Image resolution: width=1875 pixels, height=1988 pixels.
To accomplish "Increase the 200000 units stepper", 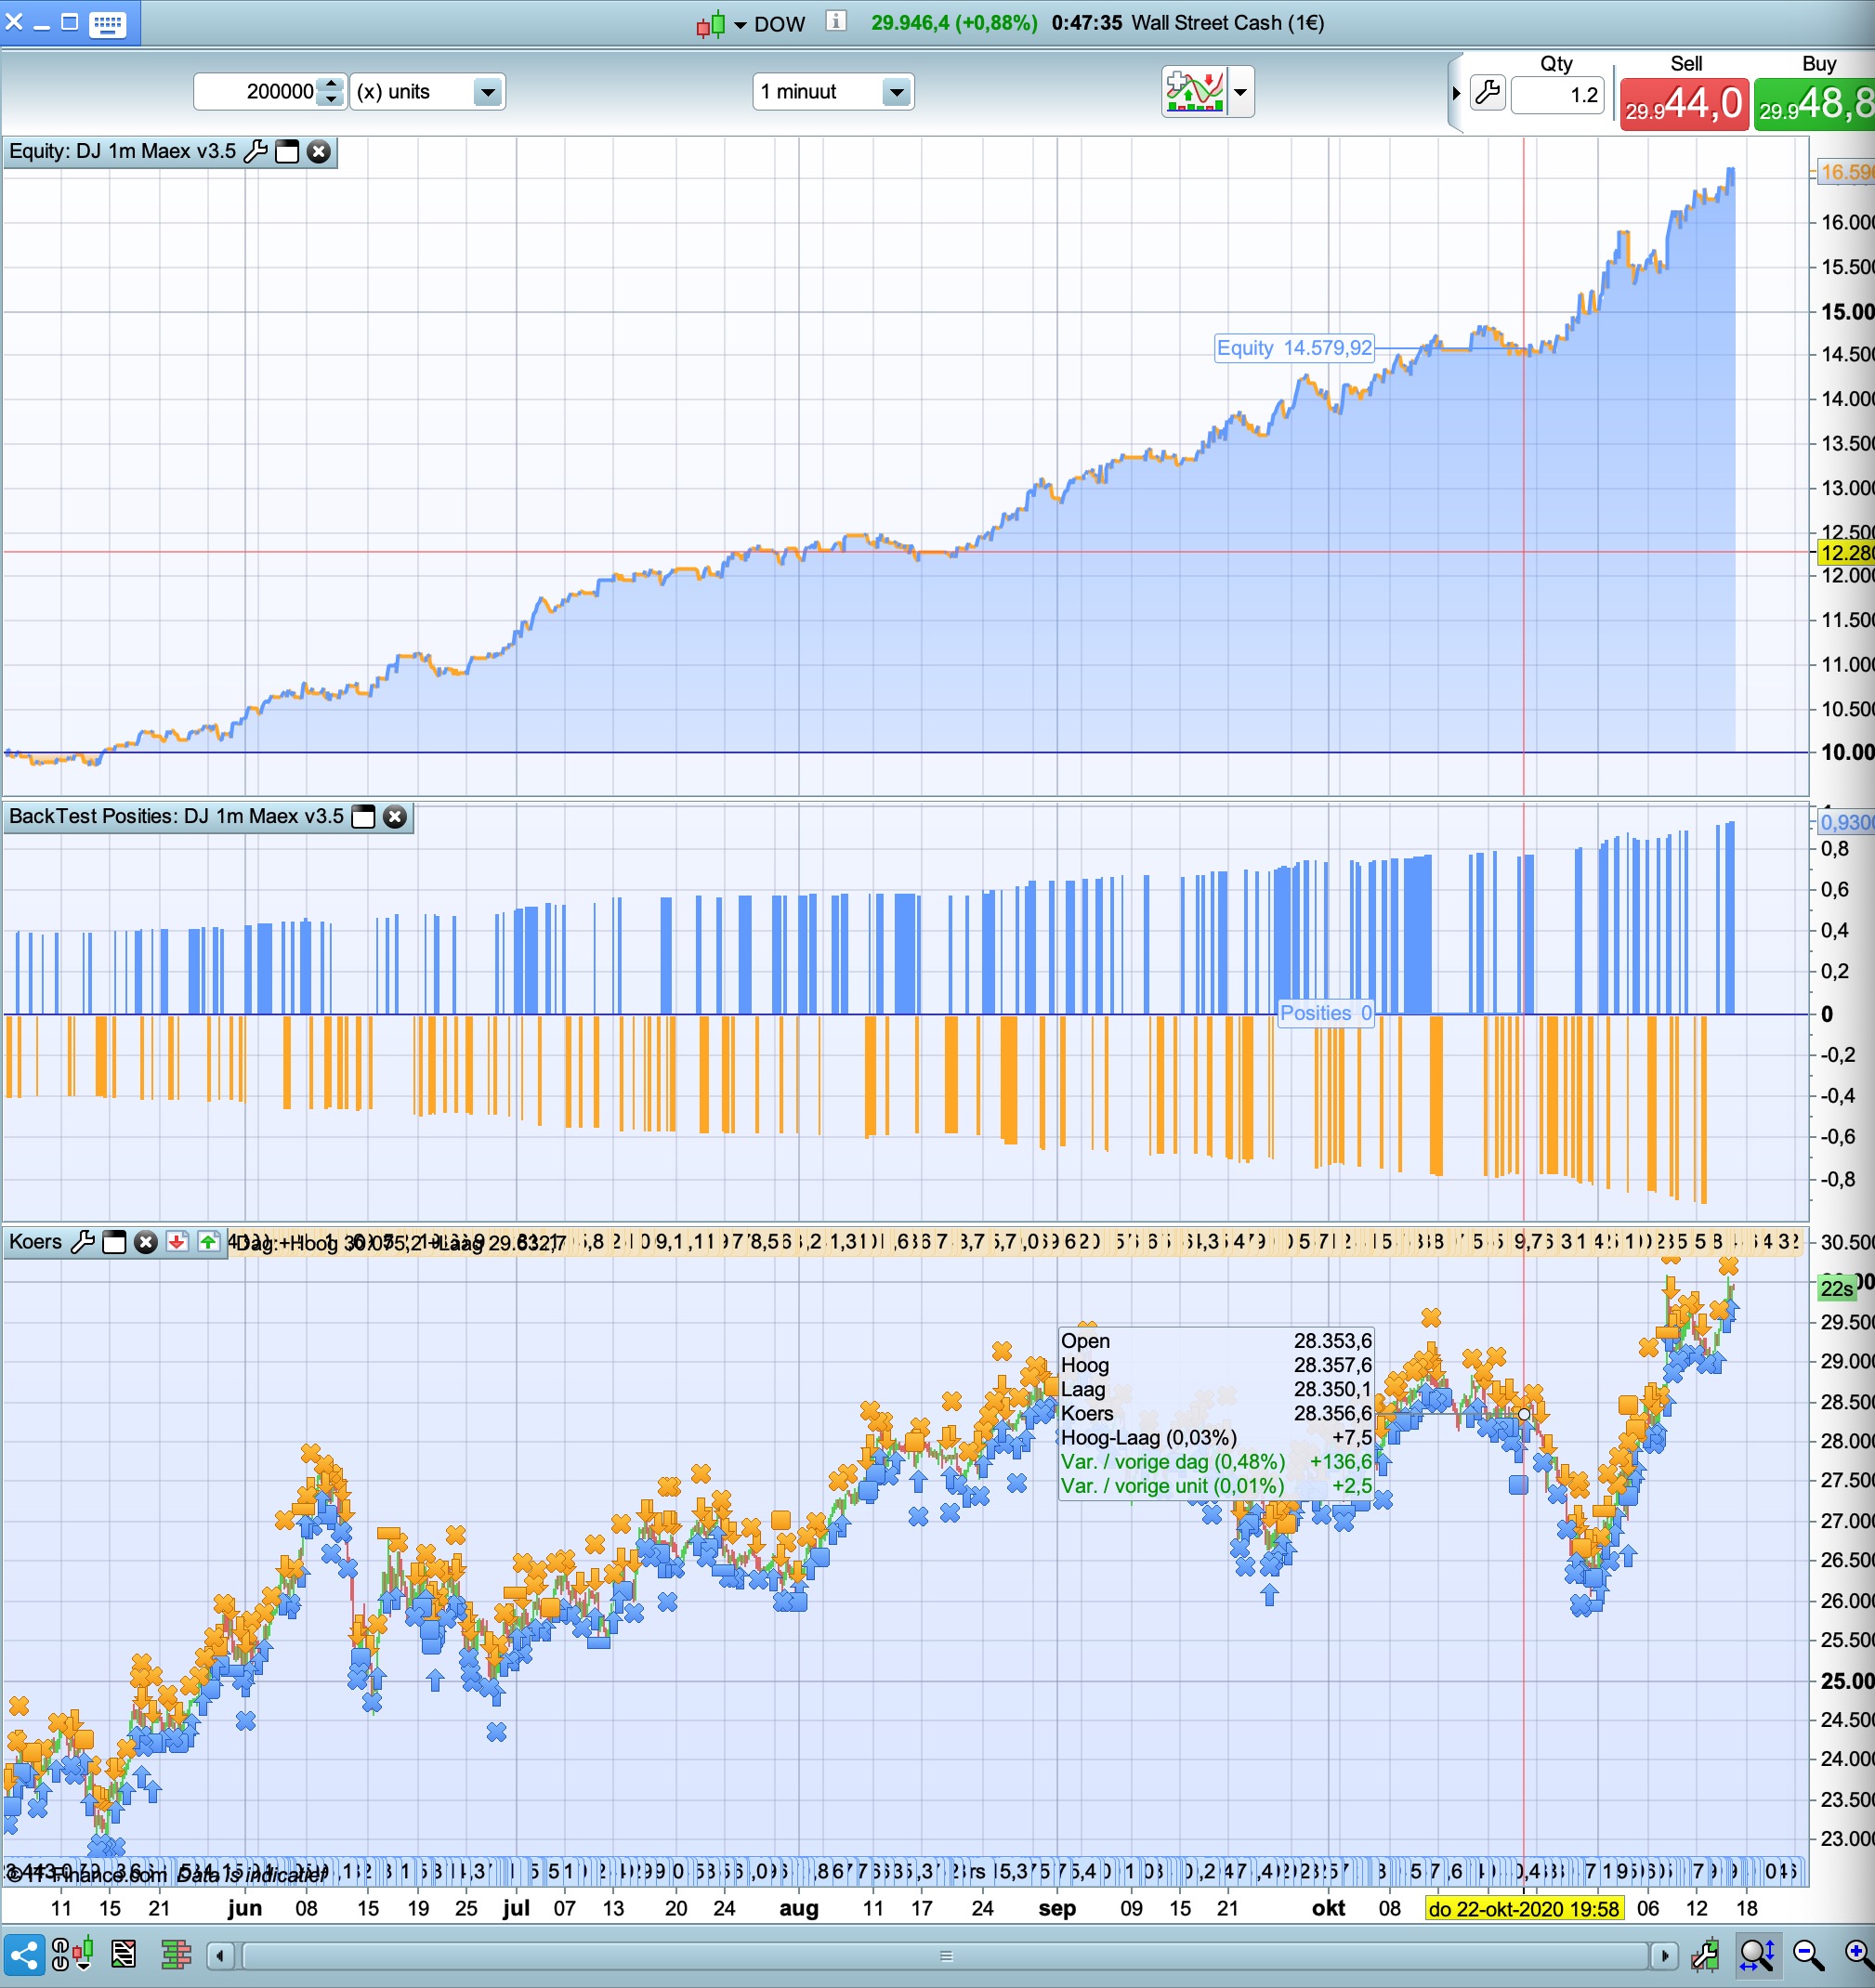I will pos(331,84).
